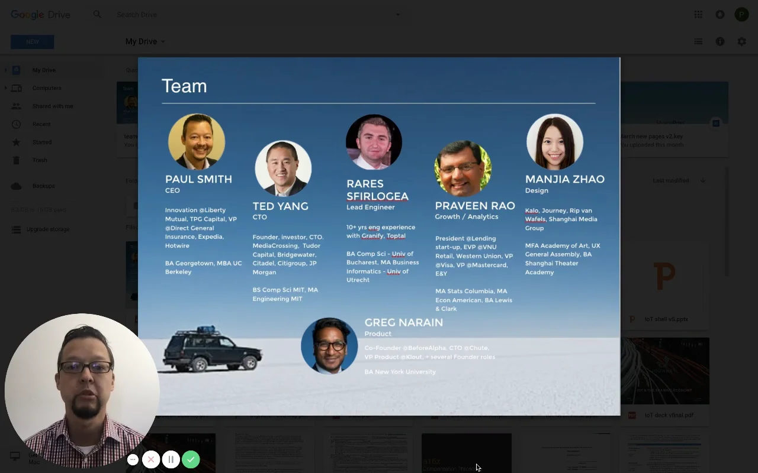
Task: Click the Drive page scrollbar
Action: 727,222
